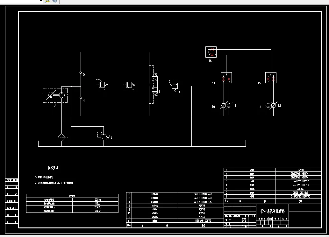Select the hydraulic motor symbol labeled 11
329x237 pixels.
pos(229,105)
